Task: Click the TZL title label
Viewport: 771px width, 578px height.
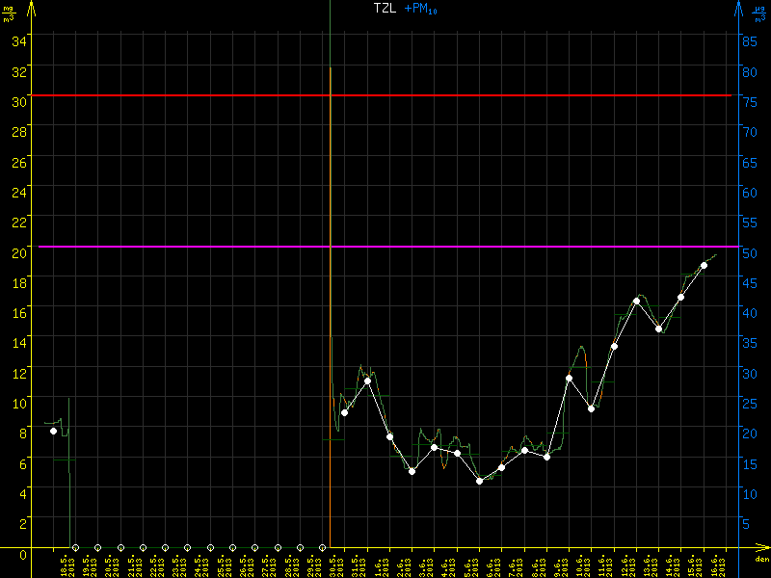Action: [x=385, y=8]
